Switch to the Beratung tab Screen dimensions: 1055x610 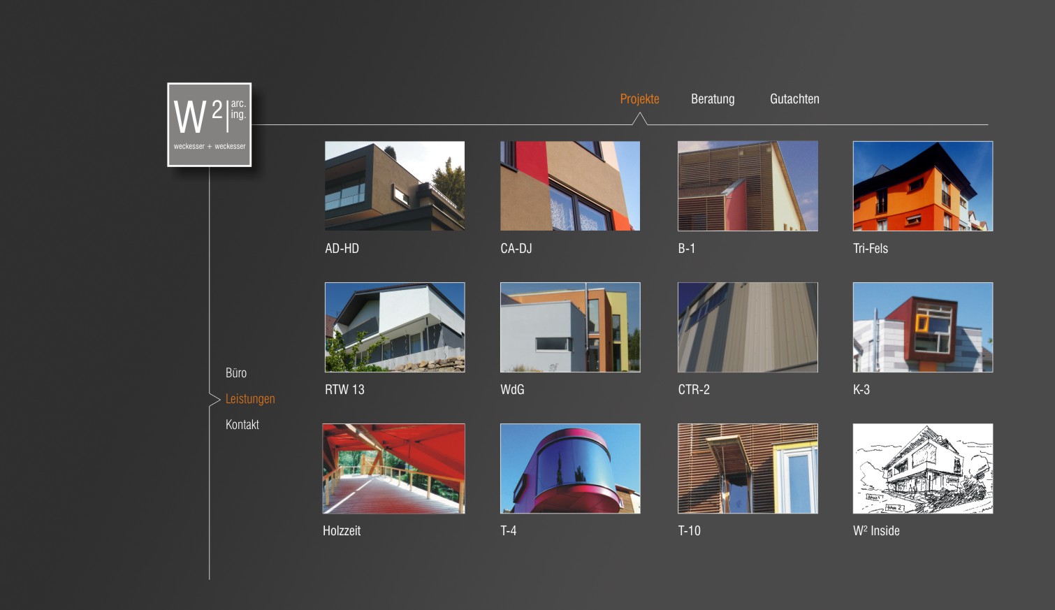713,99
